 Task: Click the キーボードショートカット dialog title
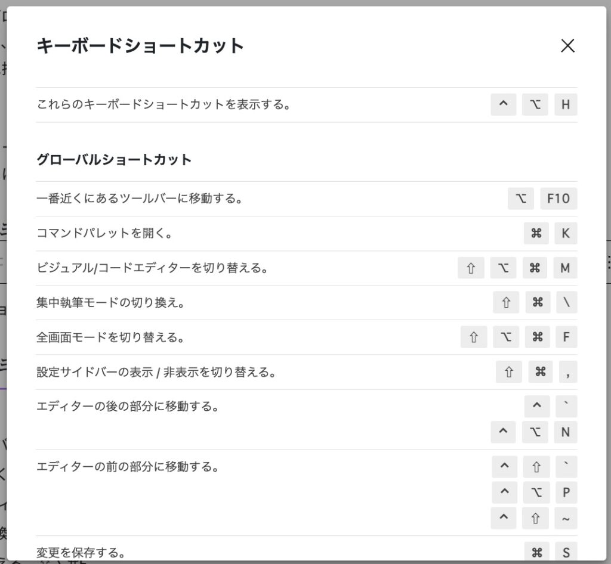[140, 46]
